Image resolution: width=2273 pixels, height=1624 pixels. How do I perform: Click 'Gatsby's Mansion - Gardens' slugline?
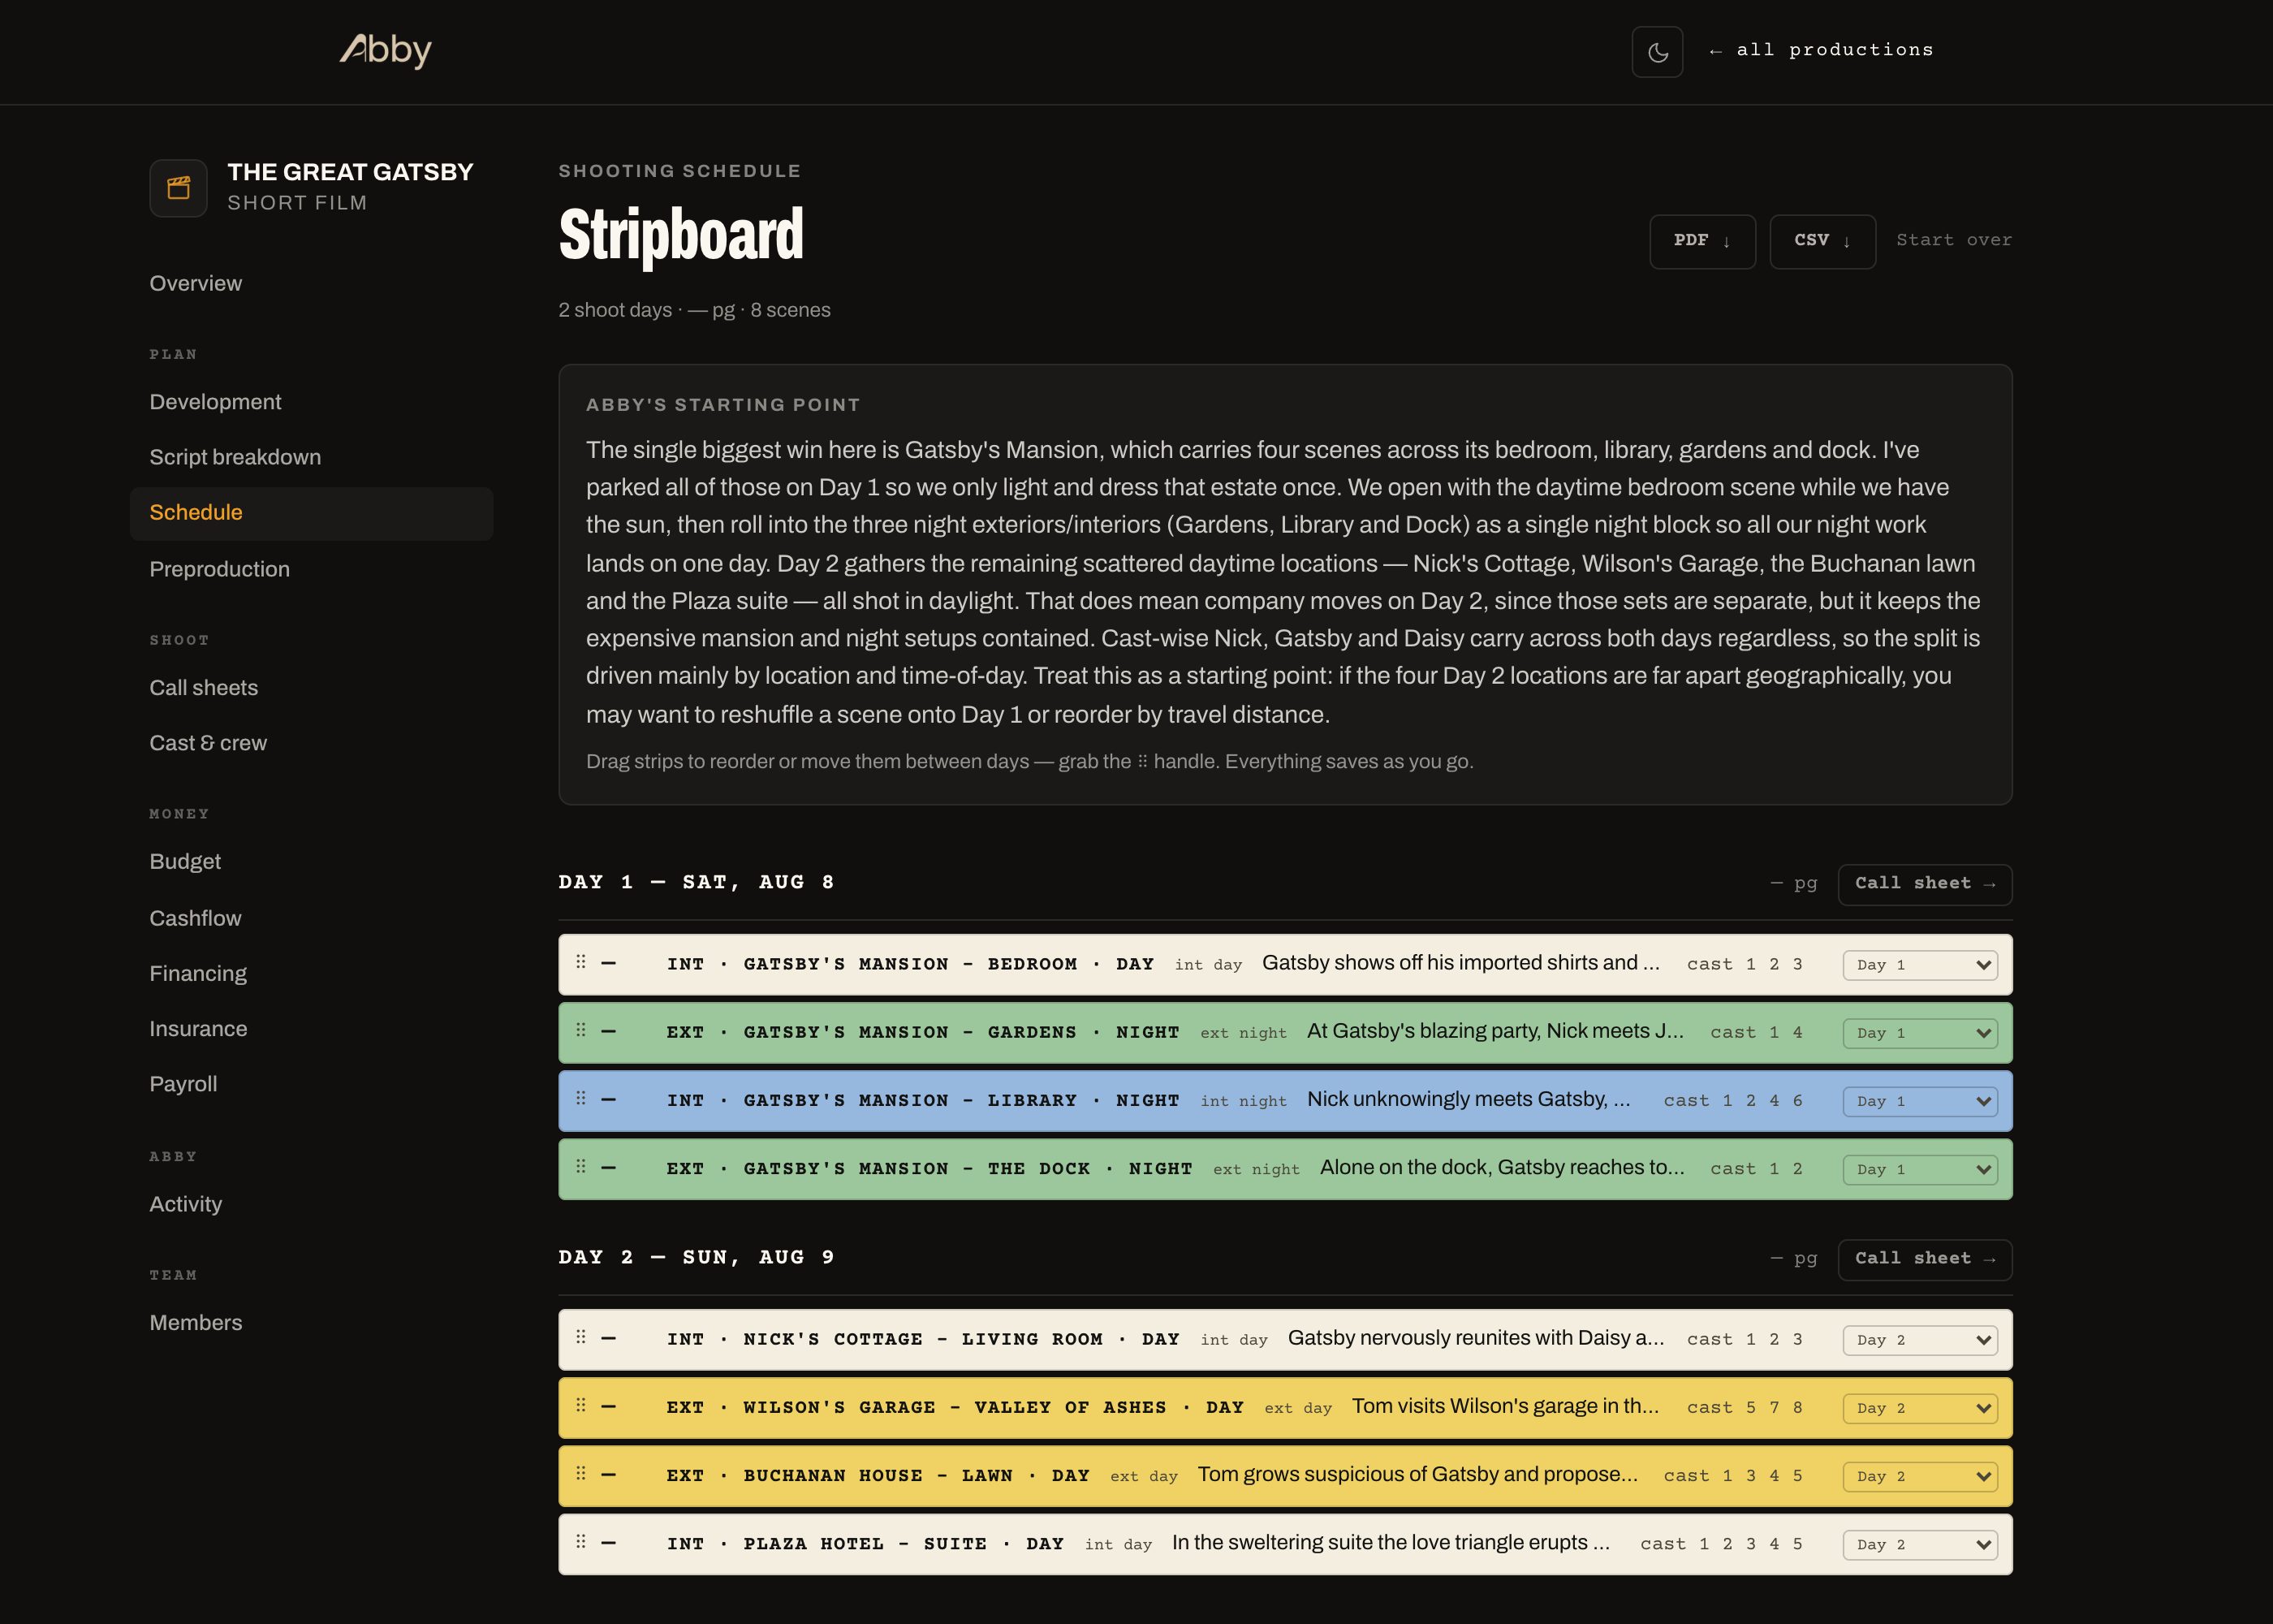[924, 1032]
